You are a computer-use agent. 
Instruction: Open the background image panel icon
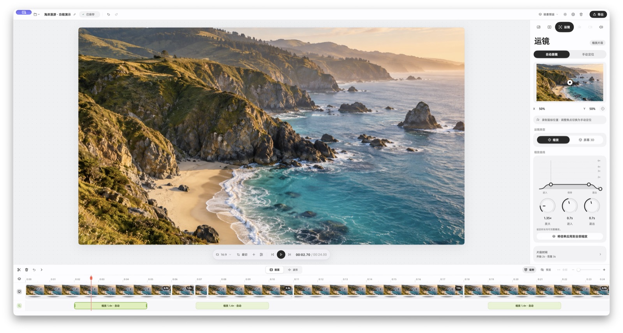point(539,27)
